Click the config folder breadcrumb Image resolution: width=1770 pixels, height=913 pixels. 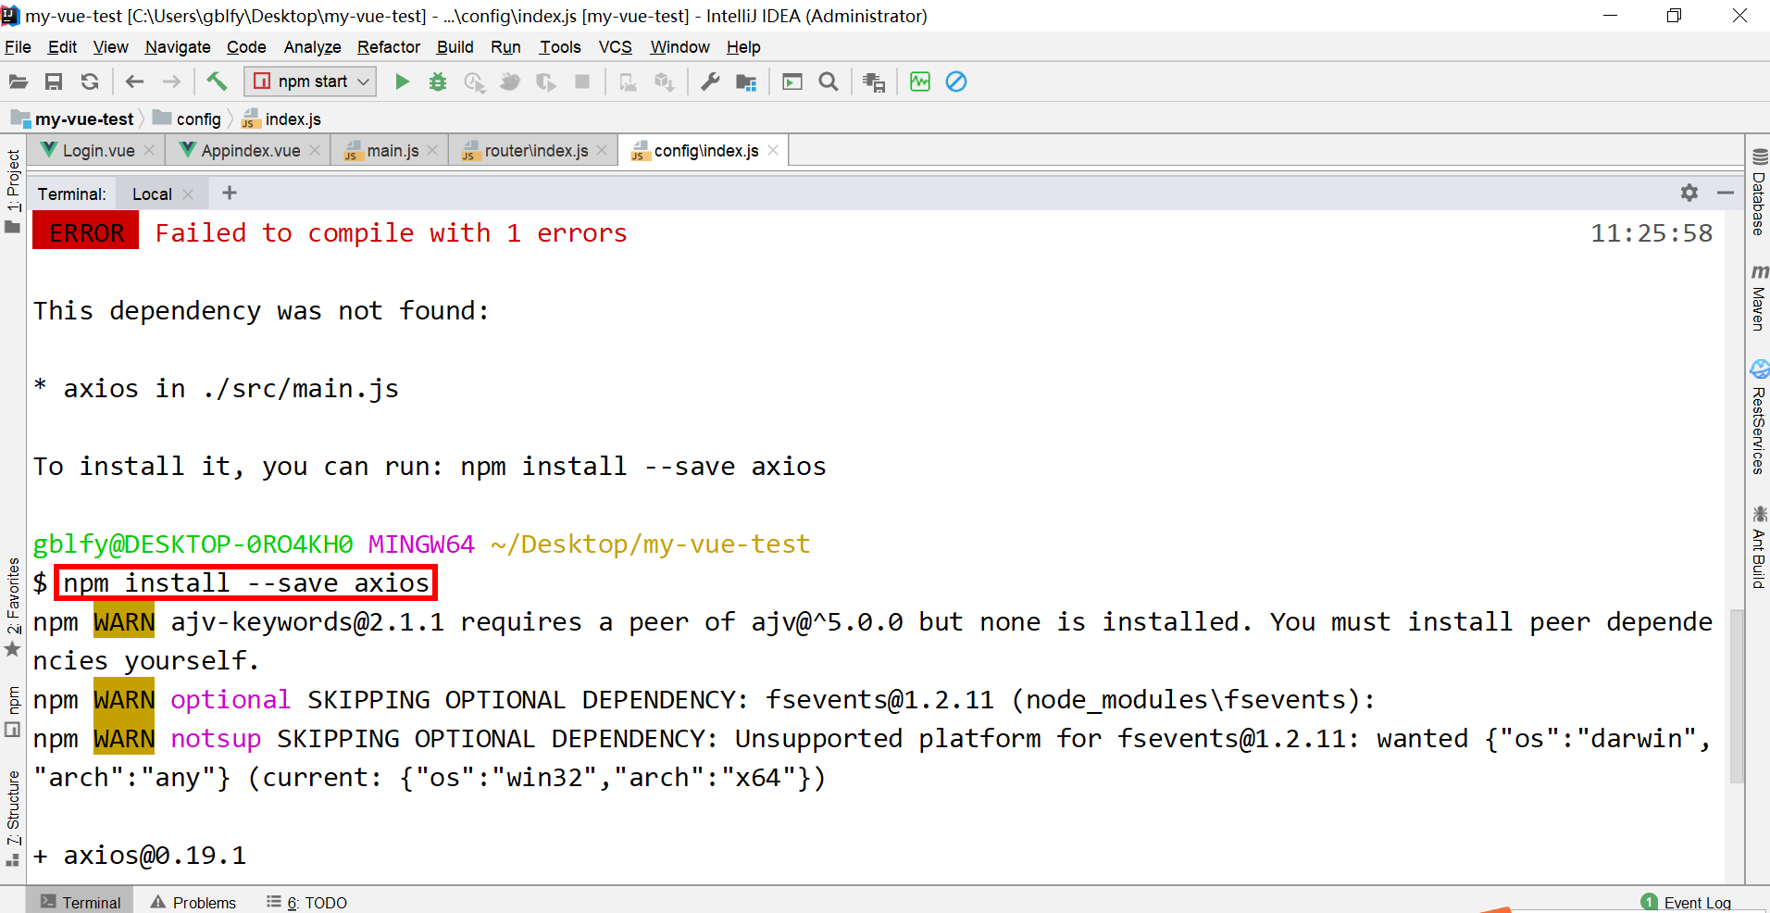pos(188,119)
